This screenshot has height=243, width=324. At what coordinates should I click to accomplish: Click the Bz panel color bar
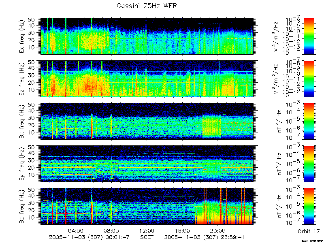pyautogui.click(x=309, y=206)
